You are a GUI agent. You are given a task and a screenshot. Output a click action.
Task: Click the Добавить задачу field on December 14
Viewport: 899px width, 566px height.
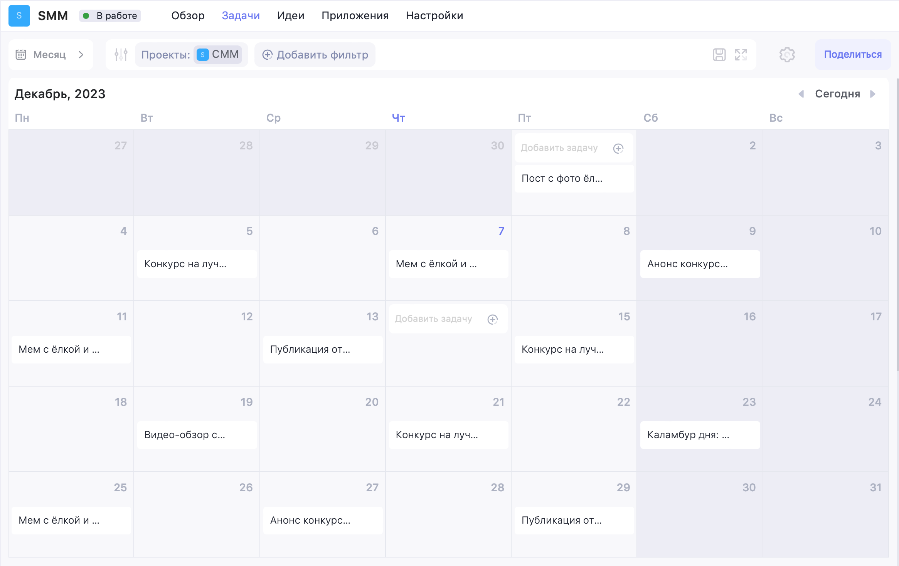[448, 319]
